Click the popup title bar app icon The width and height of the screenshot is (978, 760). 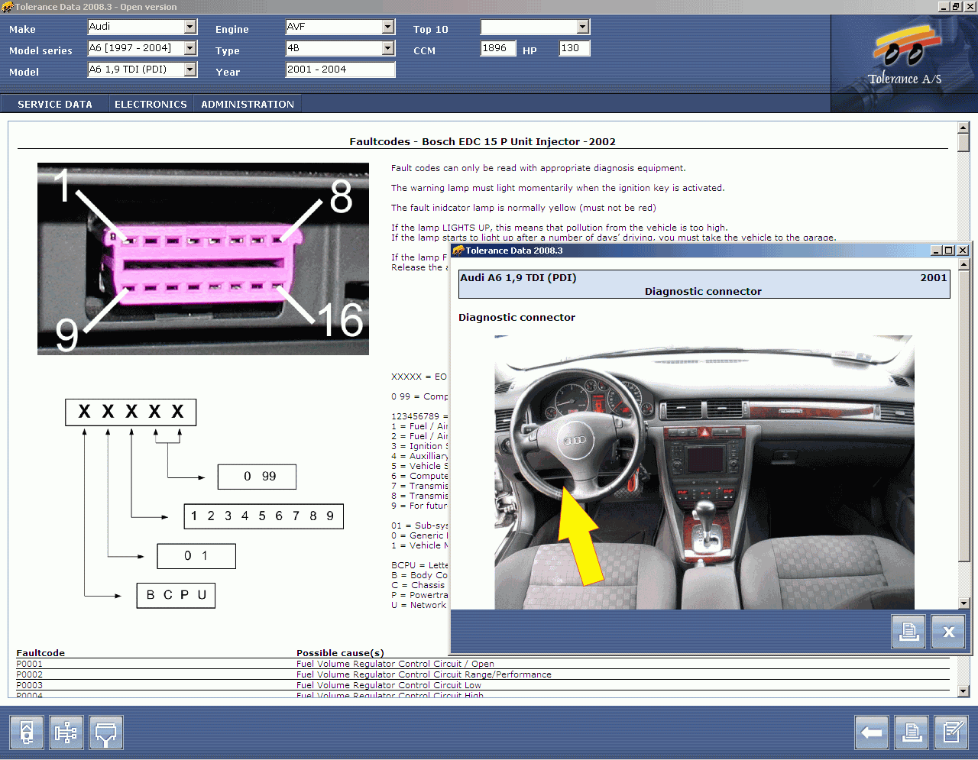coord(458,251)
